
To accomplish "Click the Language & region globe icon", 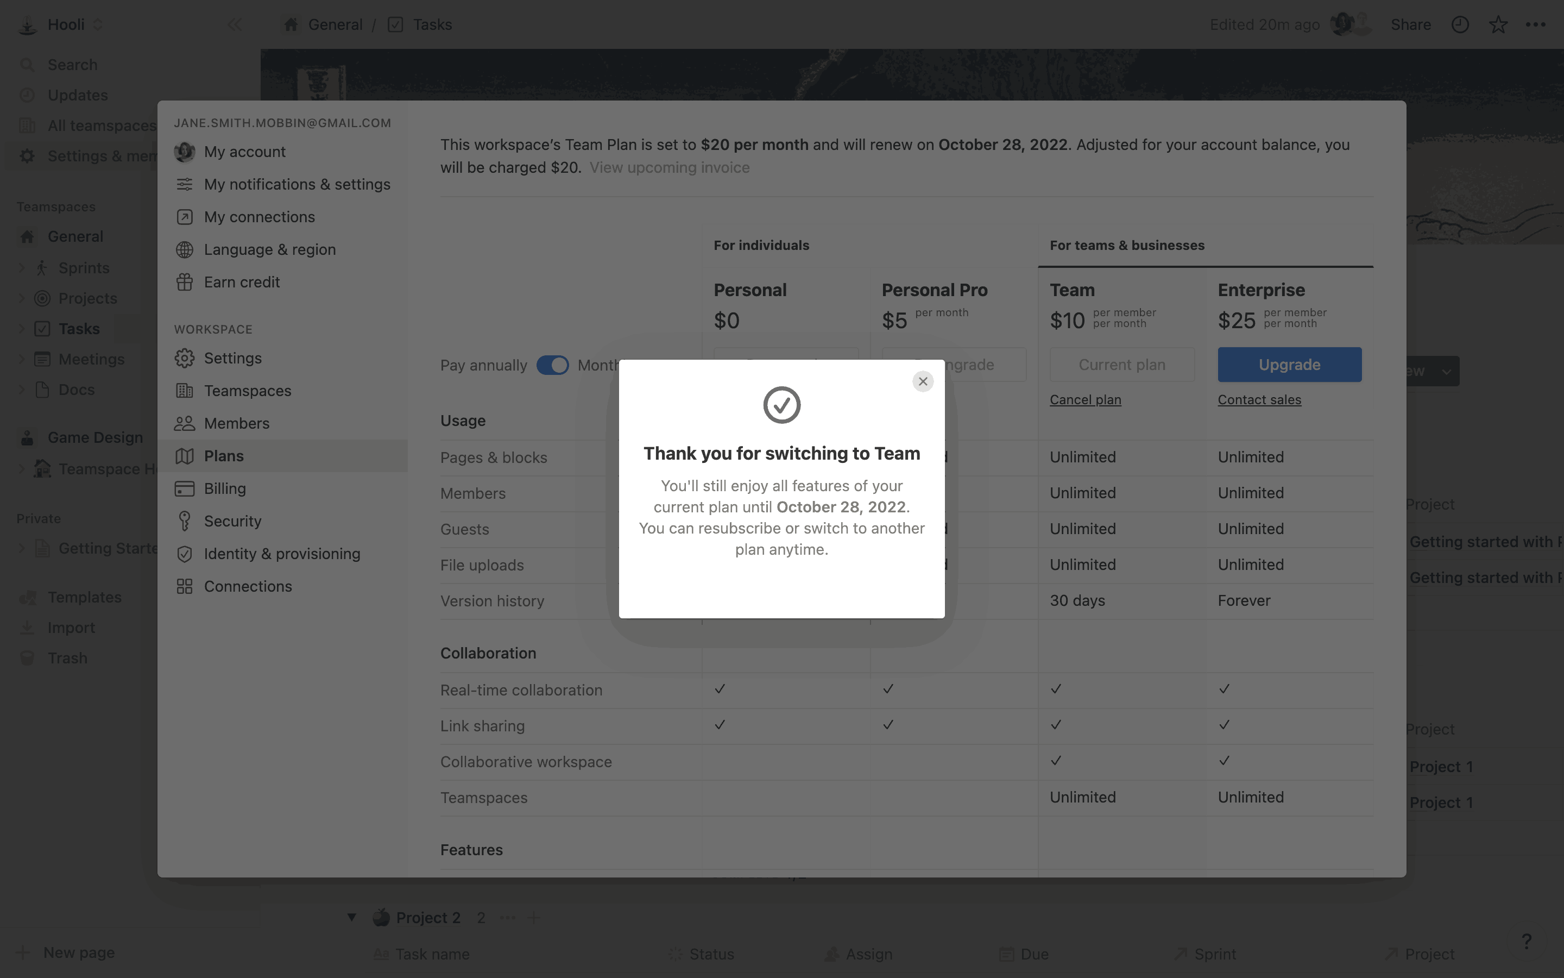I will (184, 250).
